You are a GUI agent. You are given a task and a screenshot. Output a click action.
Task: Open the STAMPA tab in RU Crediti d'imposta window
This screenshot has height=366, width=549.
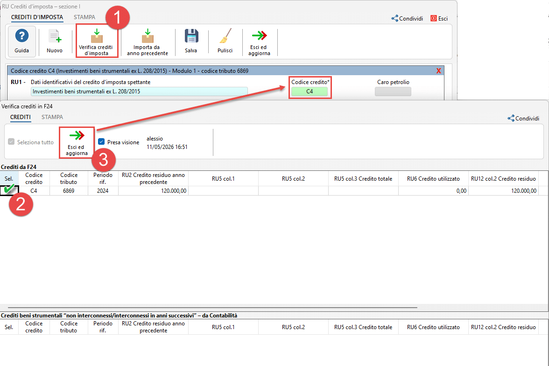tap(84, 17)
